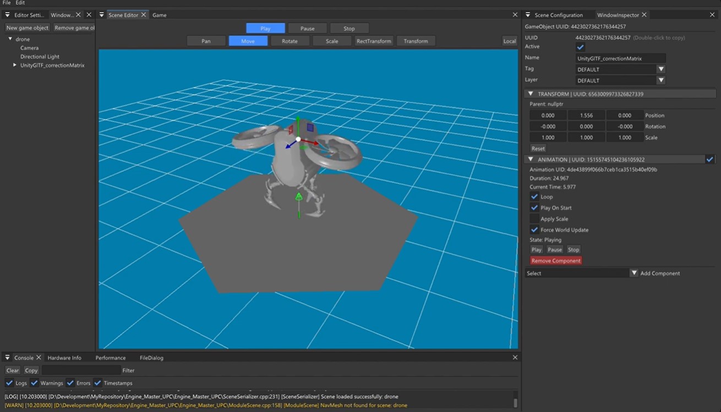Play the scene from the editor toolbar
The width and height of the screenshot is (721, 412).
pos(265,29)
